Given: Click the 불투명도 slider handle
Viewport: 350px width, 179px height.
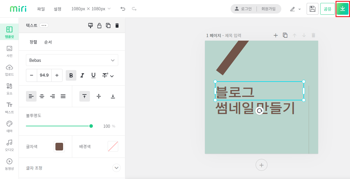Looking at the screenshot, I should 91,126.
